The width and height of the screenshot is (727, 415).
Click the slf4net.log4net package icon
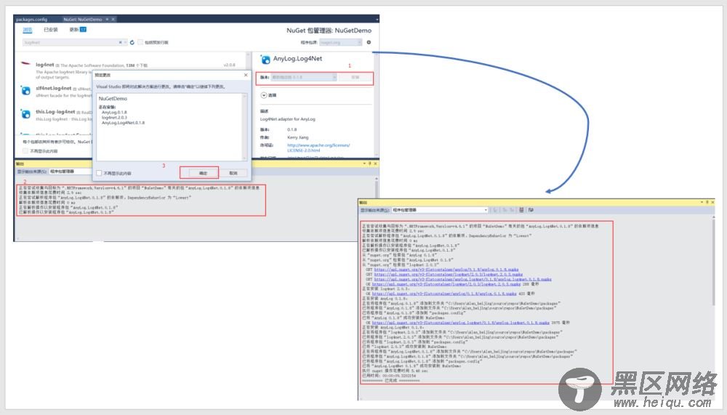26,90
